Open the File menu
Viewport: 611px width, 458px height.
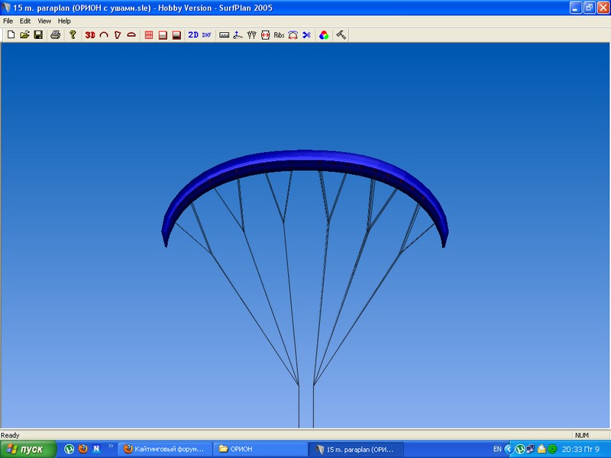pos(8,21)
